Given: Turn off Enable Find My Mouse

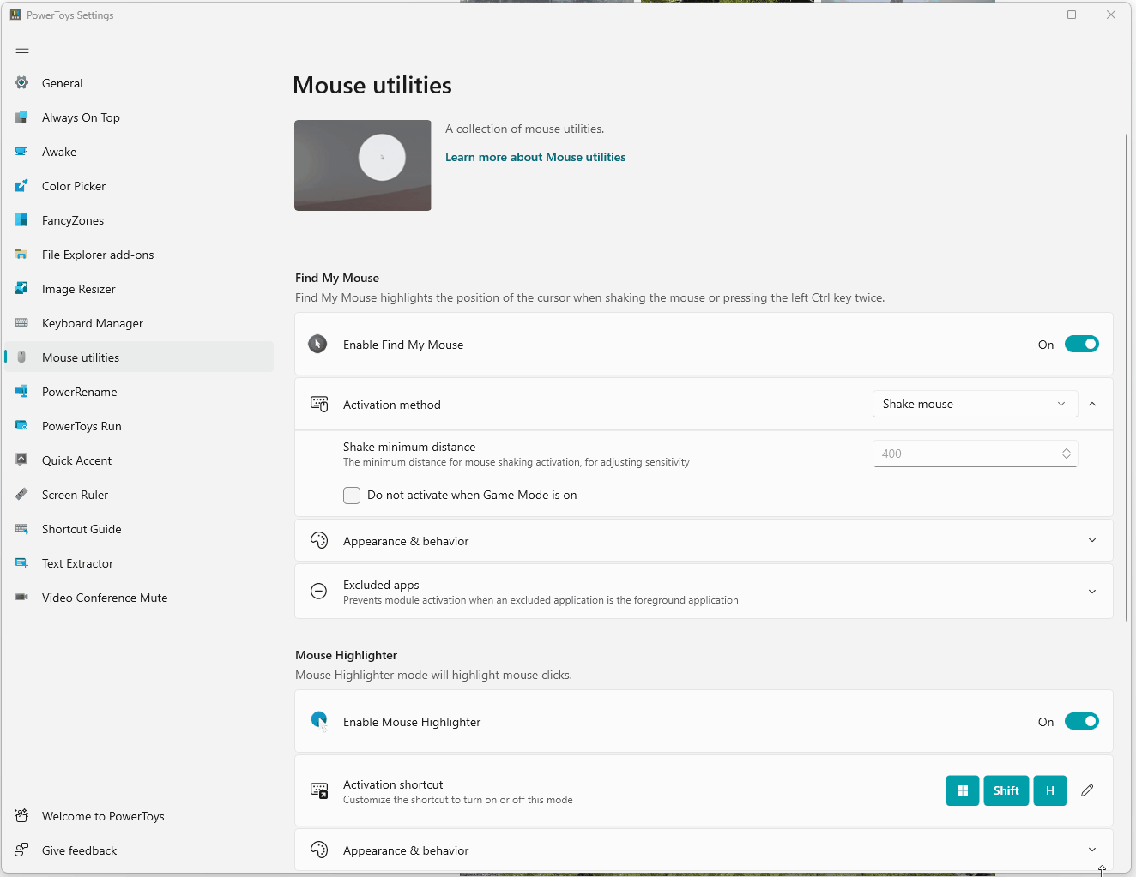Looking at the screenshot, I should [1082, 344].
